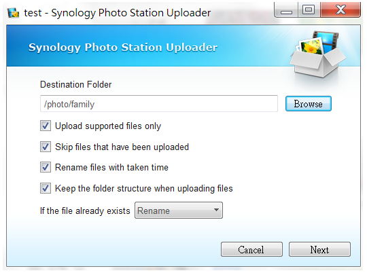Uncheck Upload supported files only
The height and width of the screenshot is (273, 367).
coord(46,126)
